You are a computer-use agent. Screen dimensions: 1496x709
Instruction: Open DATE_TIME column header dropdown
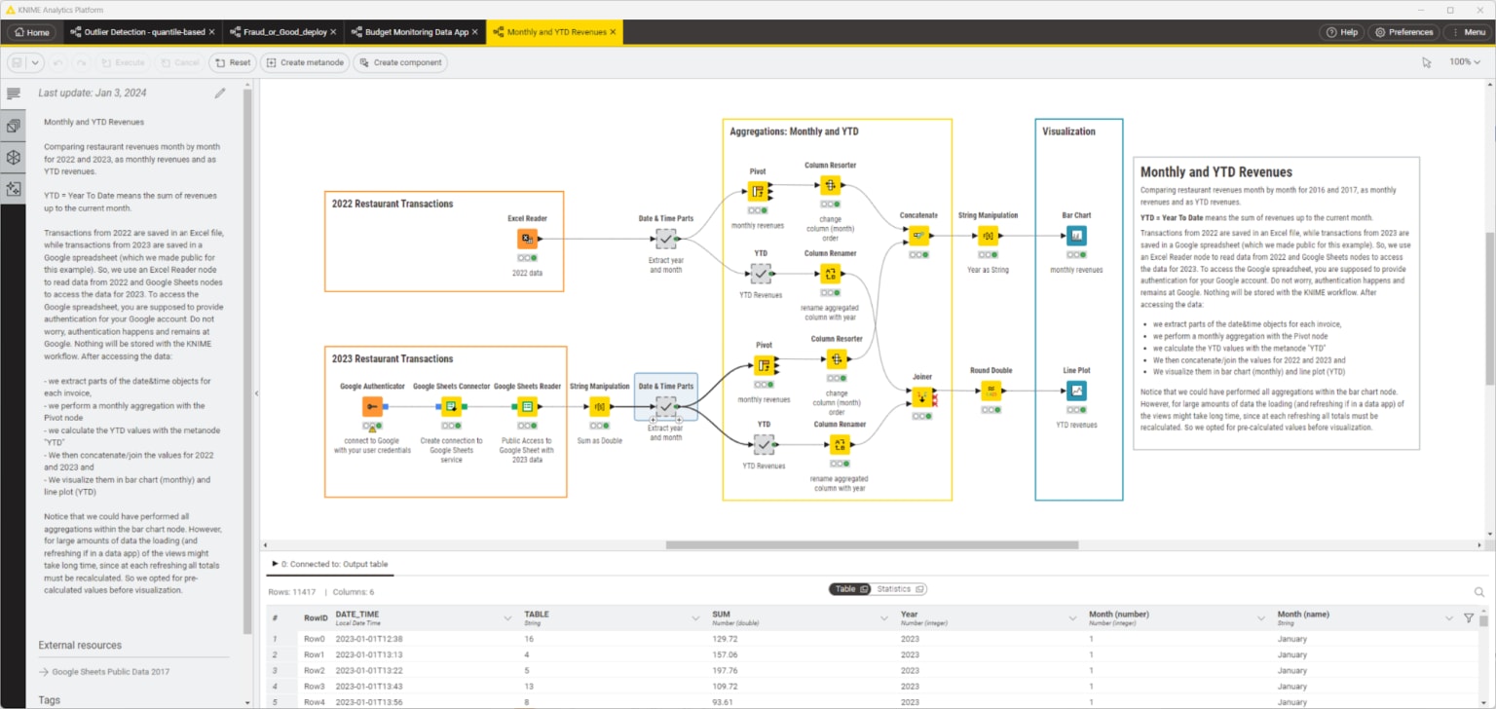click(x=507, y=618)
